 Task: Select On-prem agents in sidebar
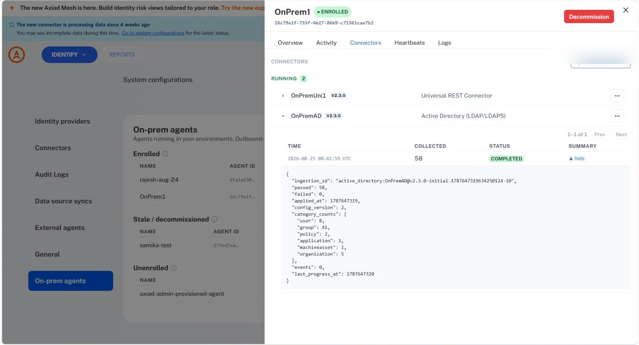click(x=70, y=281)
